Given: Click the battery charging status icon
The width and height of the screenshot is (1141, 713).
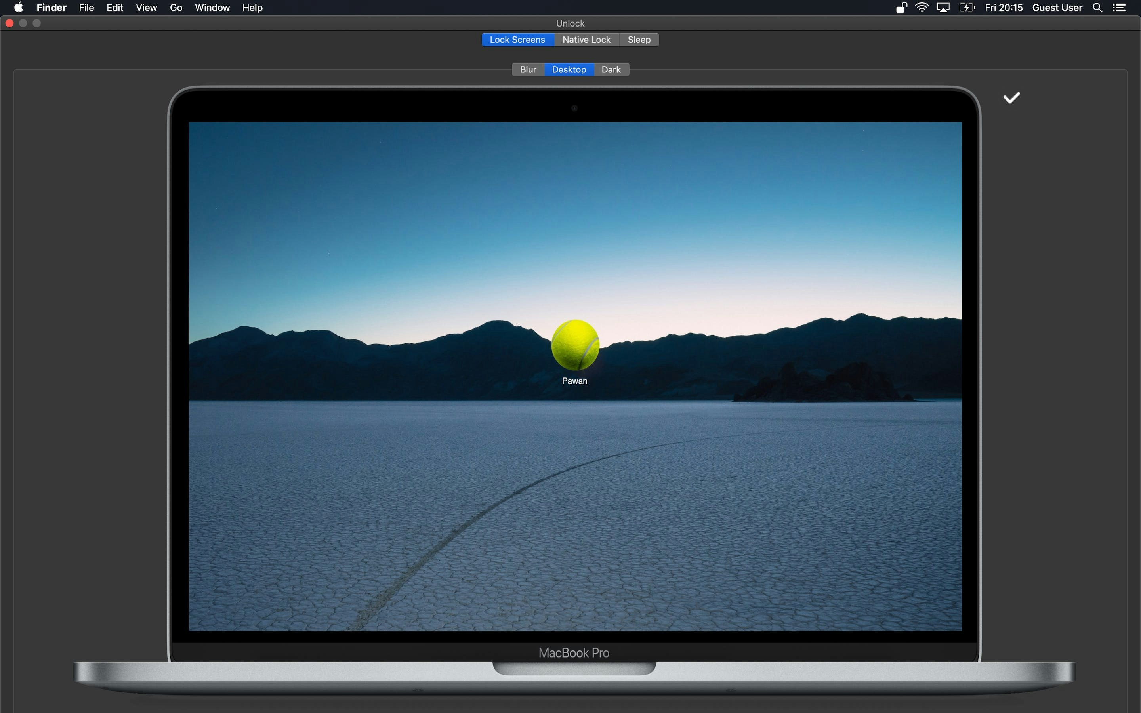Looking at the screenshot, I should point(967,8).
